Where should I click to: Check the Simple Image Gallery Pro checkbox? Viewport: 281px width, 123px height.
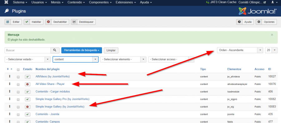coord(18,100)
